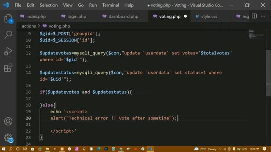Viewport: 271px width, 152px height.
Task: Click $uid=$_SESSION['id'] on line 10
Action: [67, 40]
